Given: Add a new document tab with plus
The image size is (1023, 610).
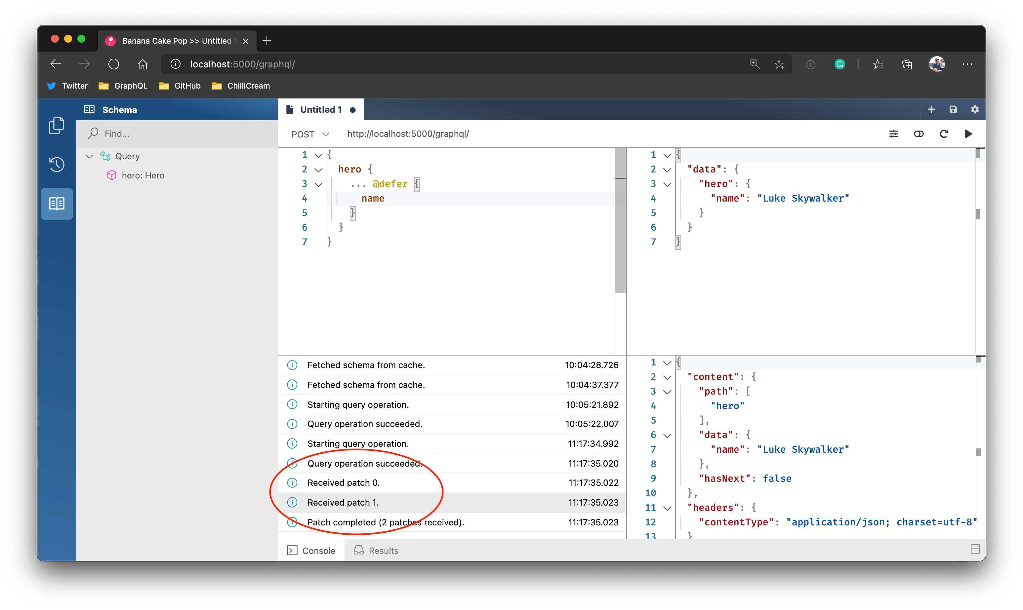Looking at the screenshot, I should coord(931,109).
